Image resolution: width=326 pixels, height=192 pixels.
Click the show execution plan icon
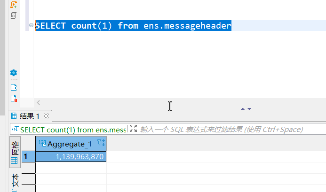point(14,15)
